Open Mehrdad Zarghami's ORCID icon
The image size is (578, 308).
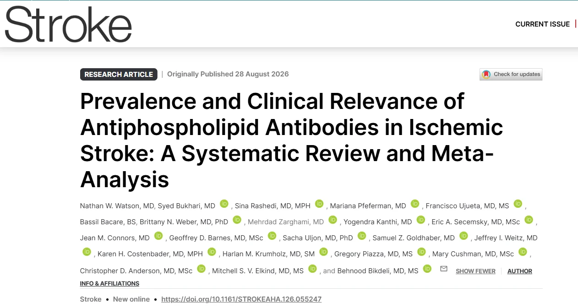point(333,220)
